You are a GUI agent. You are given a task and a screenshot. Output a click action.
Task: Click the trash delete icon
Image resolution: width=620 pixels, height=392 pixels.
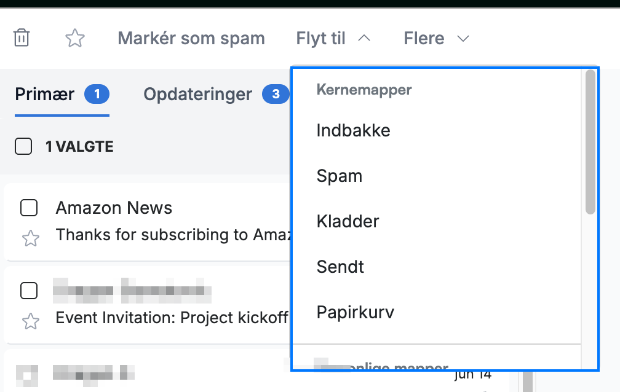pyautogui.click(x=22, y=38)
